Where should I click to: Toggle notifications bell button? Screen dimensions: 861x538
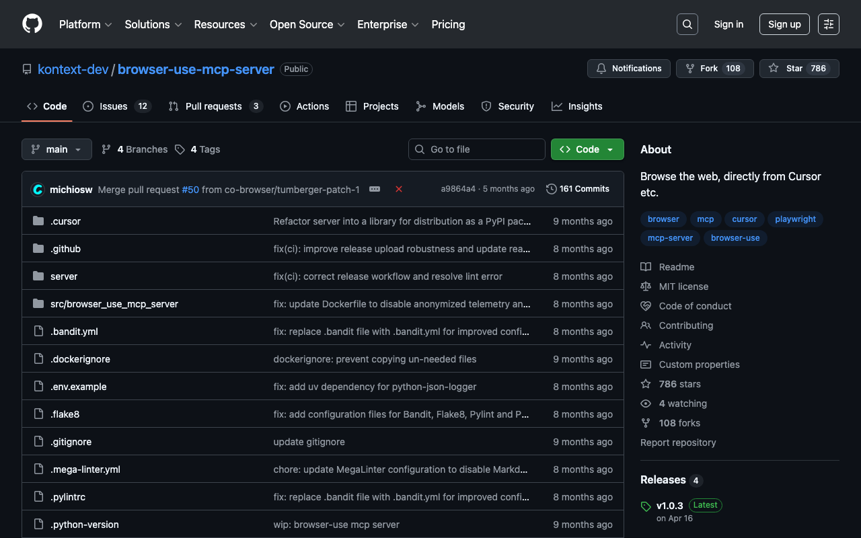pos(628,69)
